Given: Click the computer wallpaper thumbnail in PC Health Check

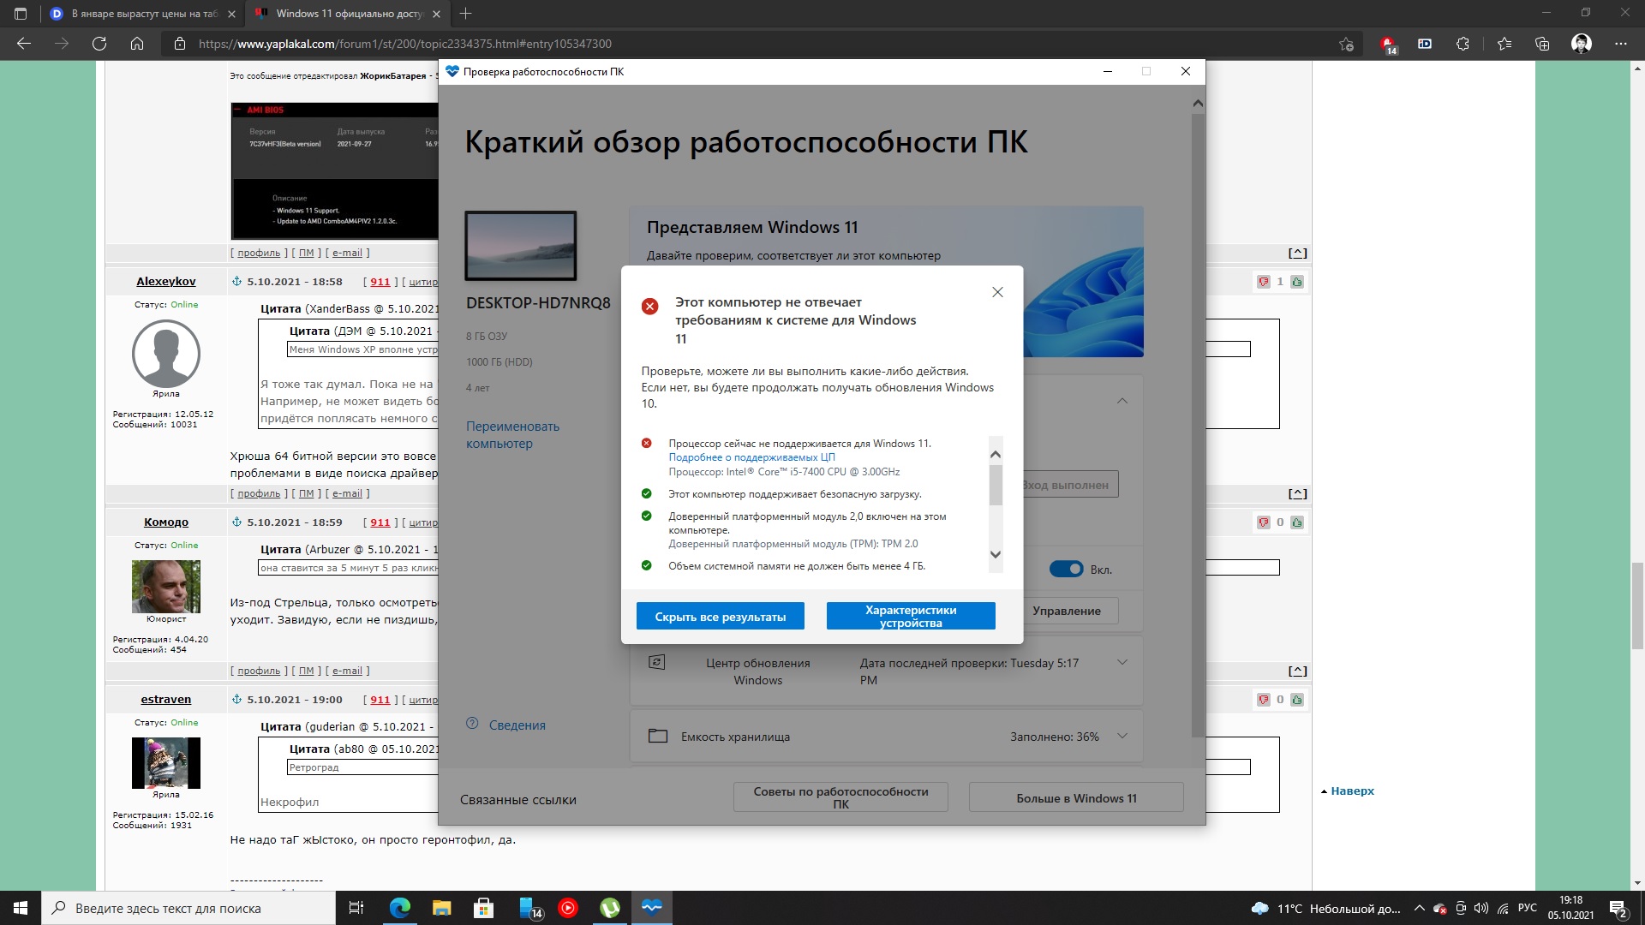Looking at the screenshot, I should coord(521,246).
